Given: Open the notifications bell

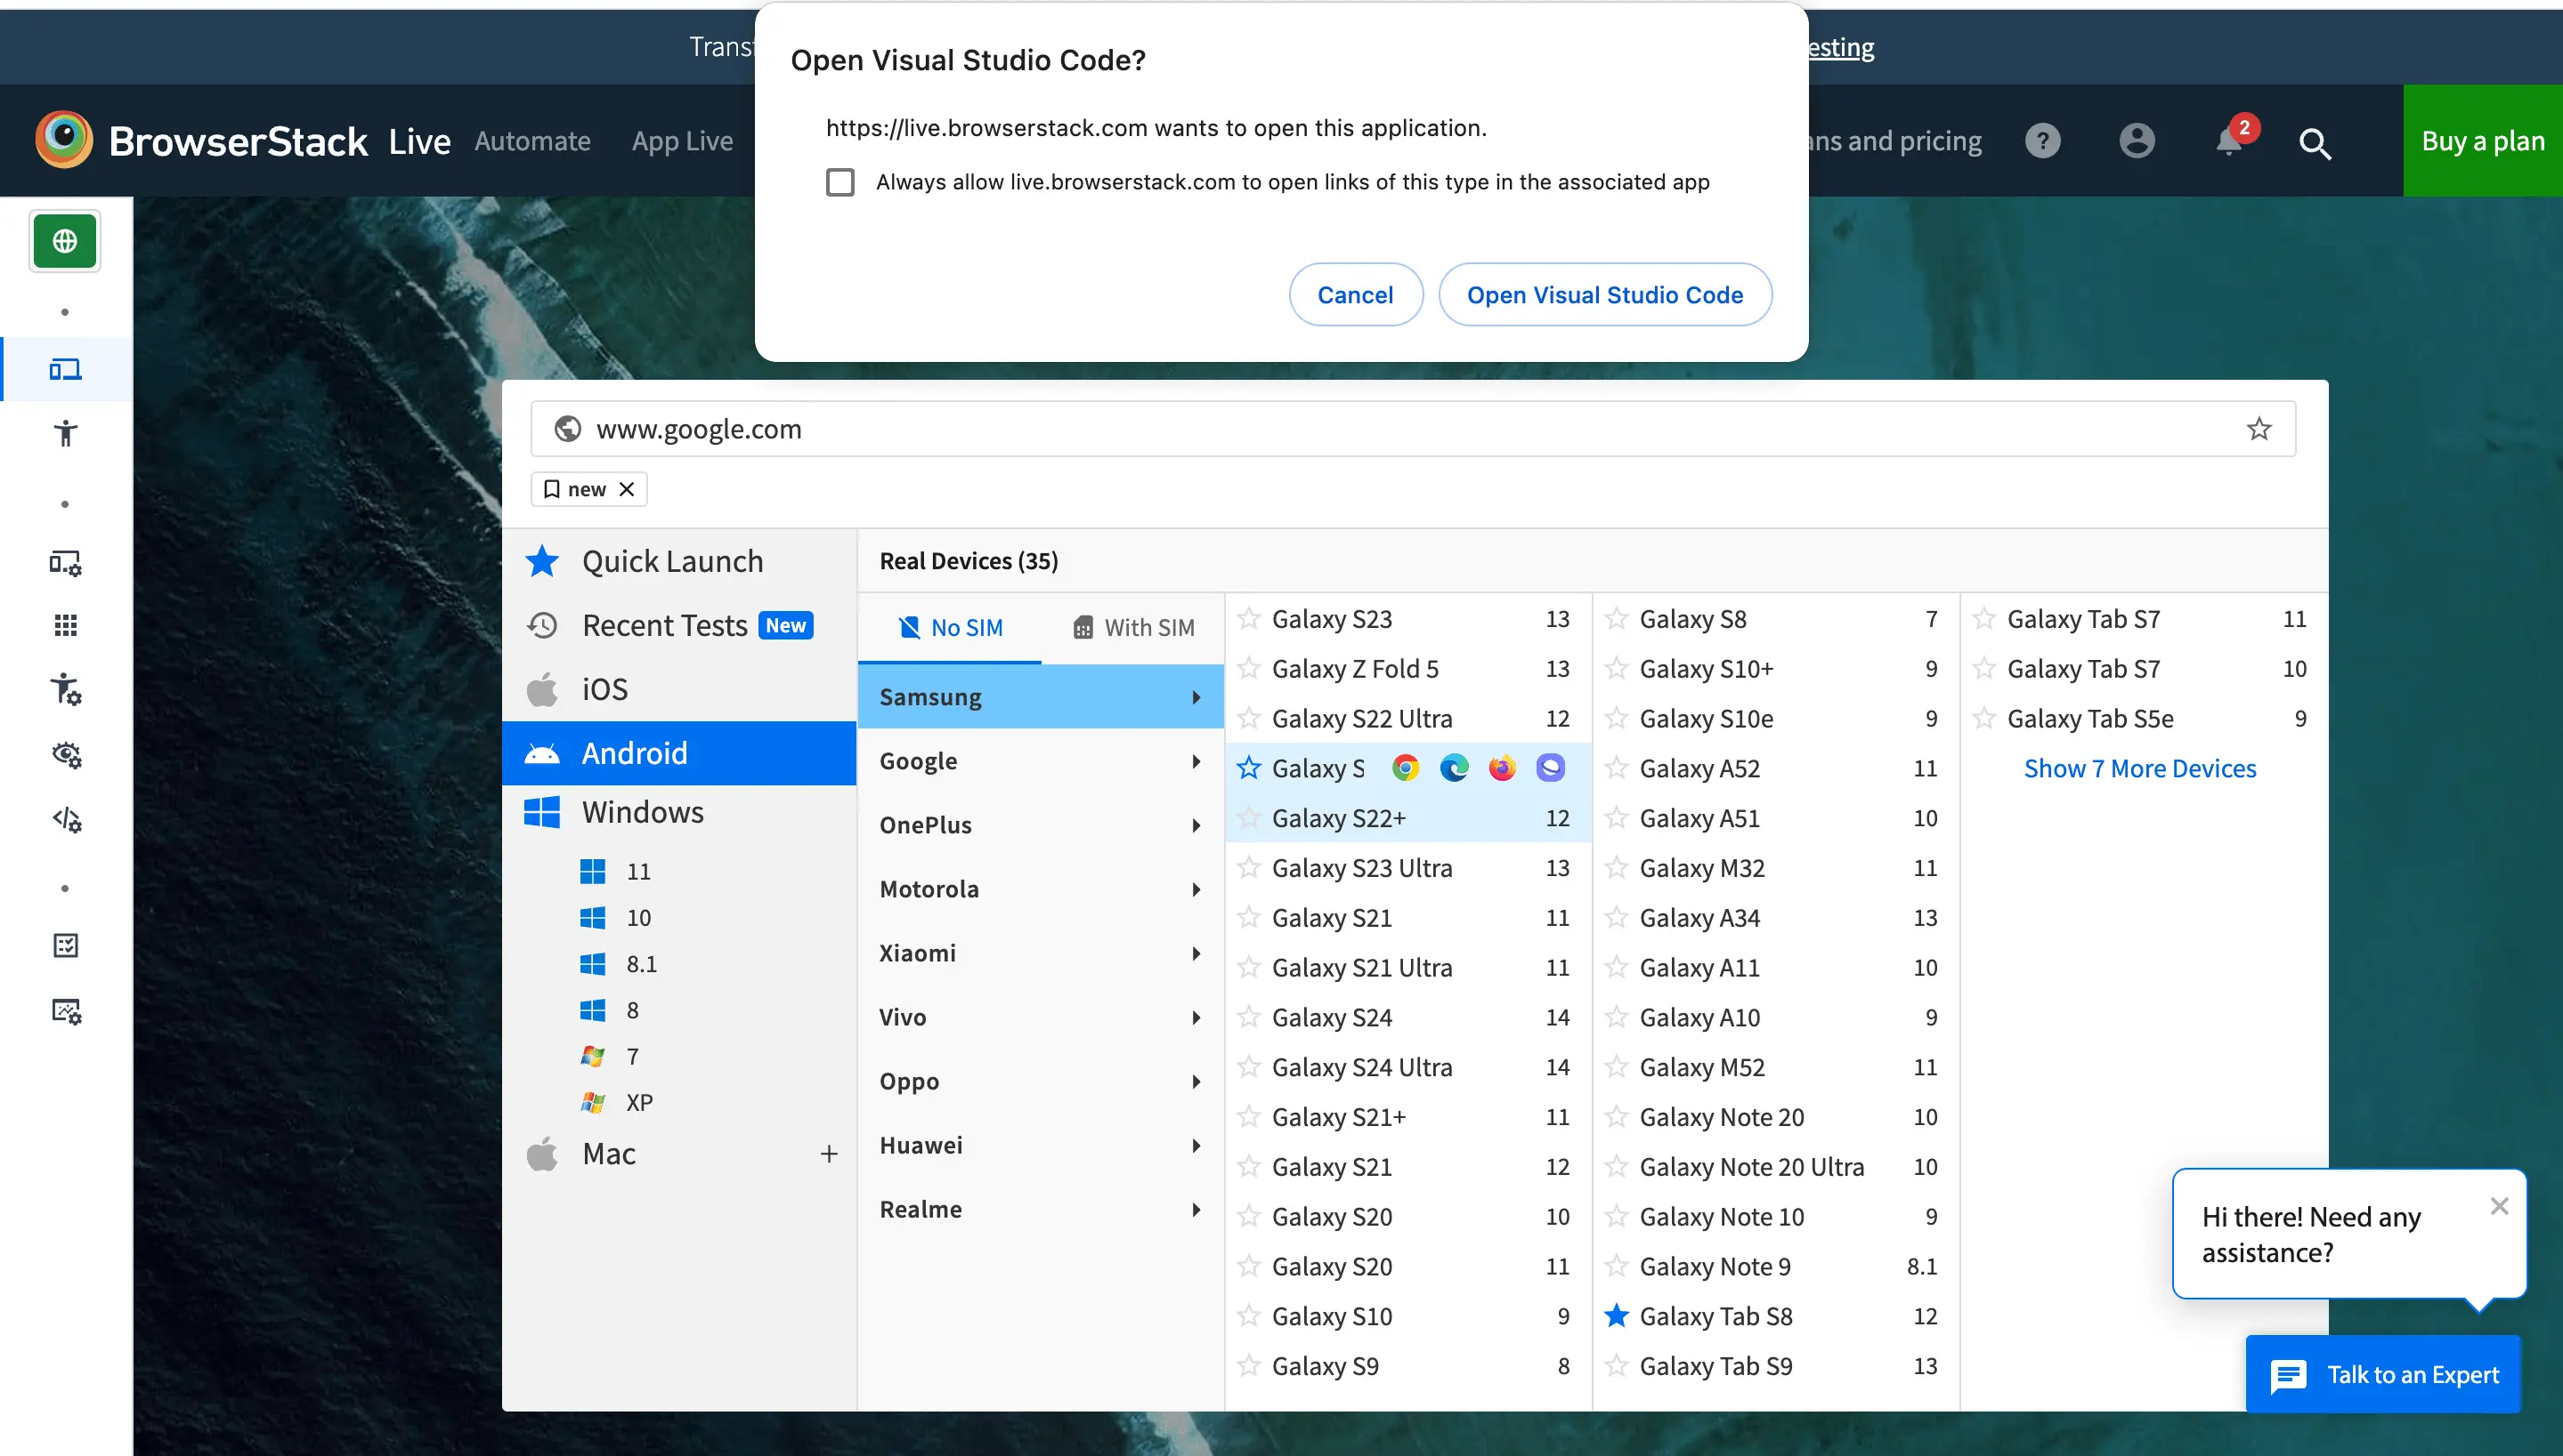Looking at the screenshot, I should (2229, 141).
